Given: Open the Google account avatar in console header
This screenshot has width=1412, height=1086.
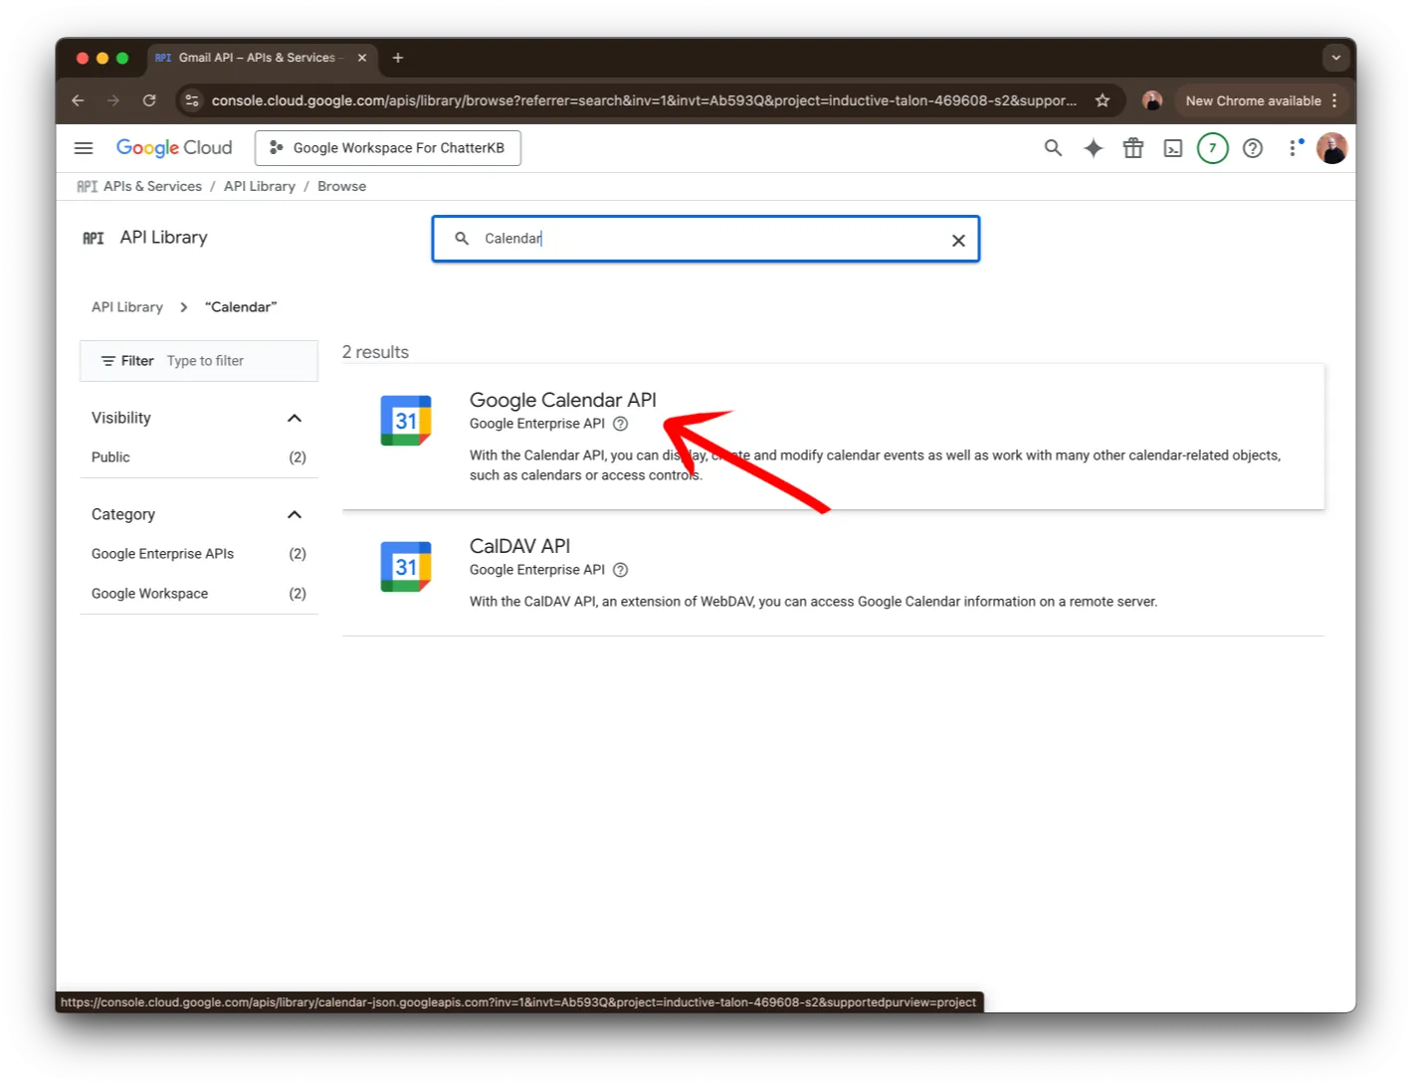Looking at the screenshot, I should pos(1331,148).
